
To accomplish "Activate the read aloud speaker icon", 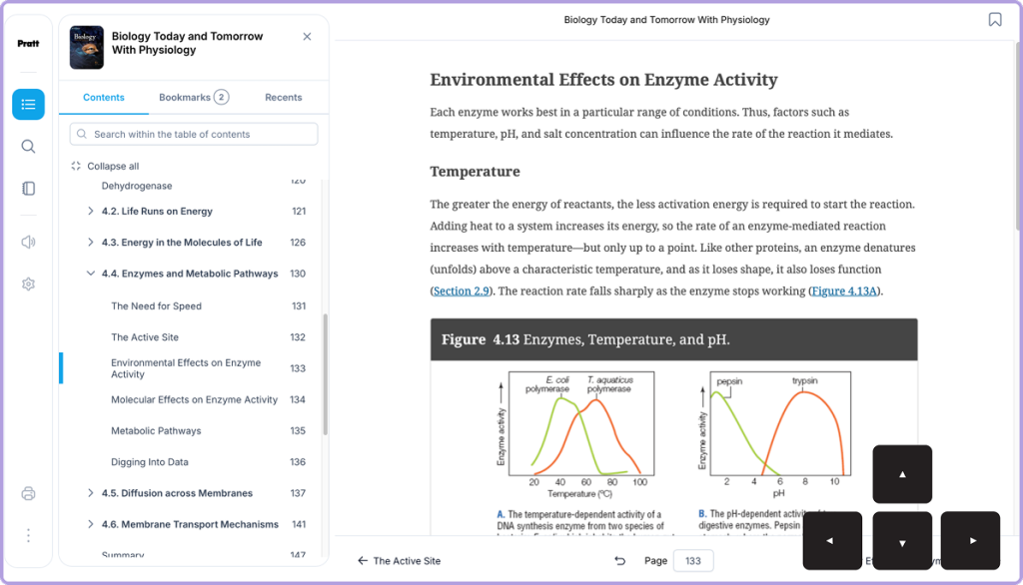I will [28, 242].
